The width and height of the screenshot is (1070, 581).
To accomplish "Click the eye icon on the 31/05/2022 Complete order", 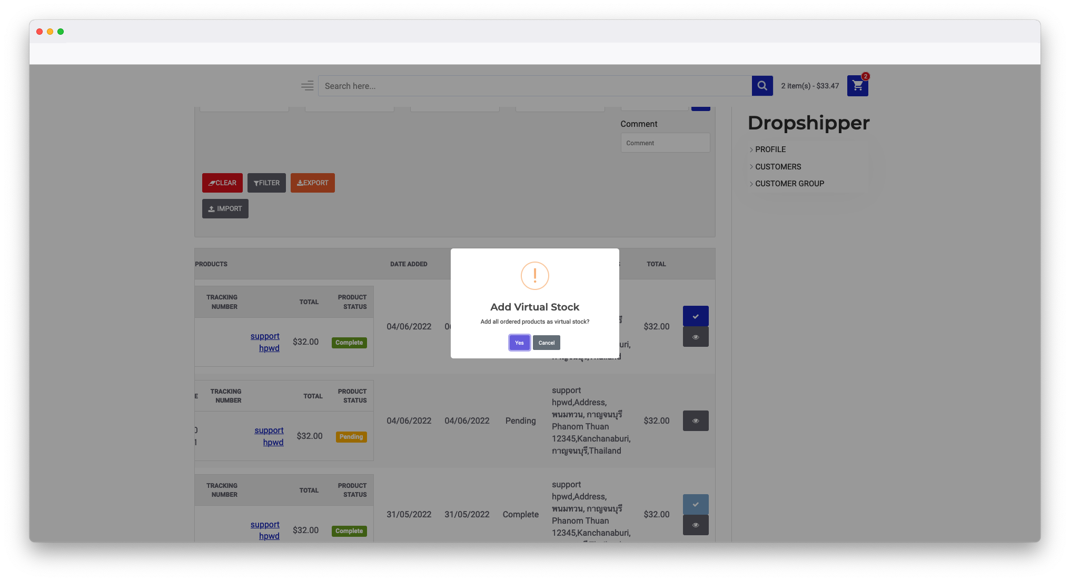I will pyautogui.click(x=696, y=525).
